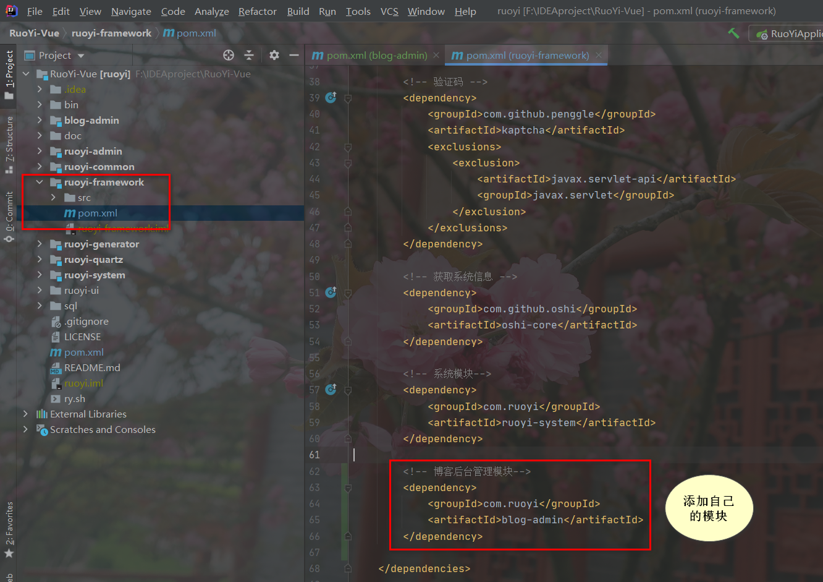This screenshot has height=582, width=823.
Task: Click kaptcha artifactId text on line 41
Action: pos(523,131)
